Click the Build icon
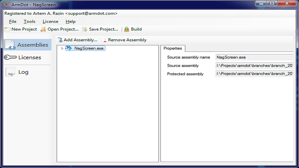The height and width of the screenshot is (168, 299). point(127,29)
